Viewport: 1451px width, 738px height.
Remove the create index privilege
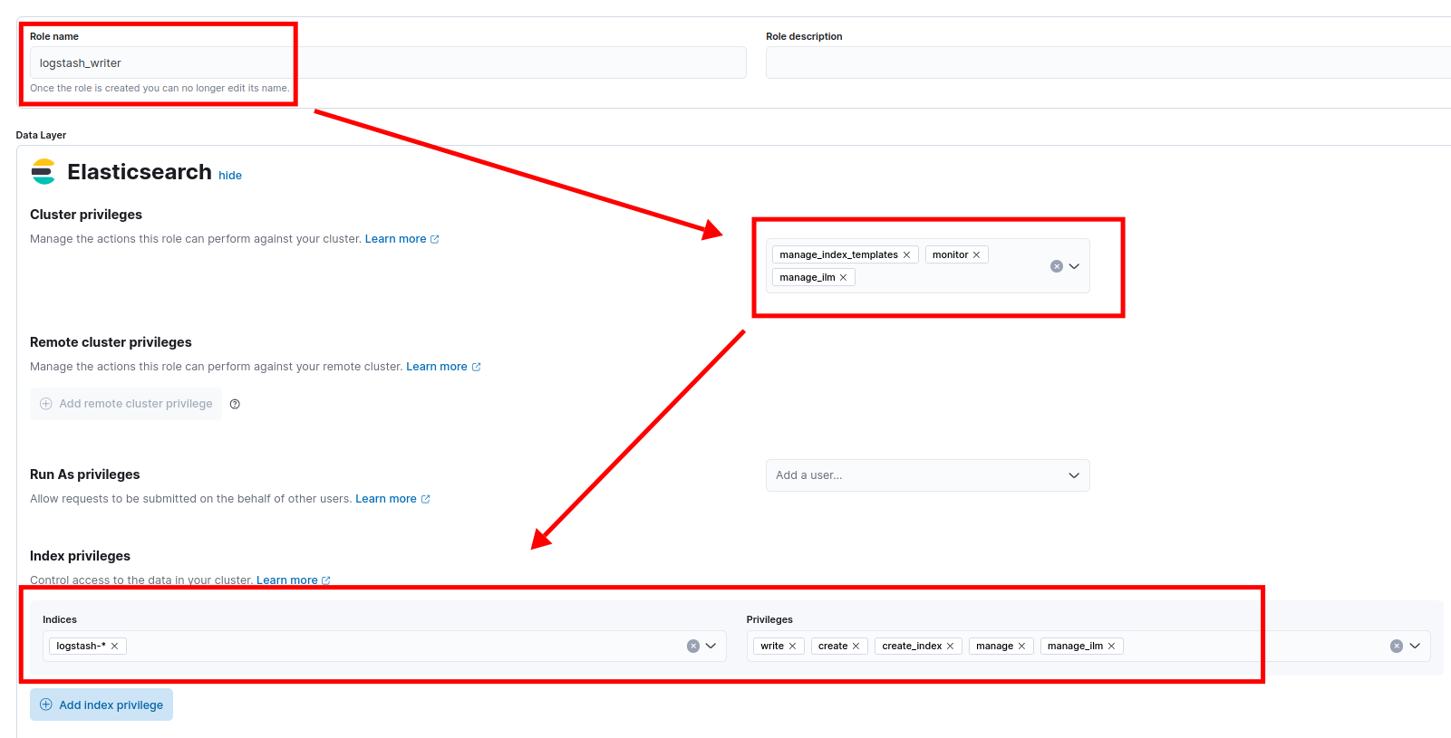856,647
